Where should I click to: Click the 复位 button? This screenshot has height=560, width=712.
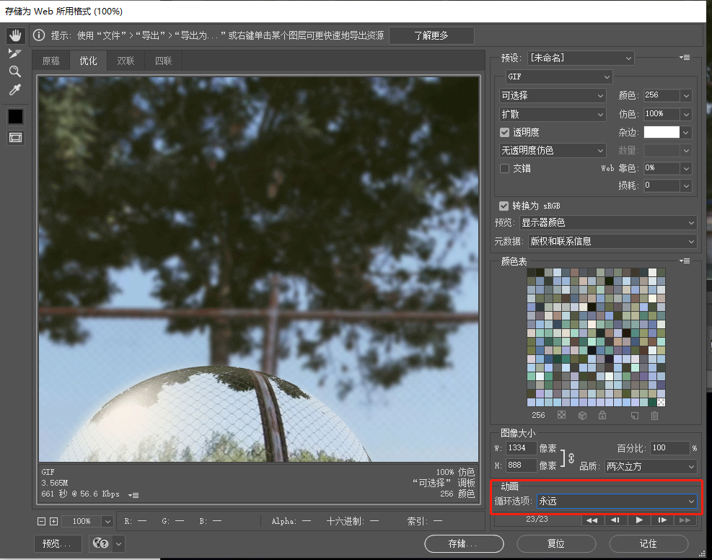[556, 543]
